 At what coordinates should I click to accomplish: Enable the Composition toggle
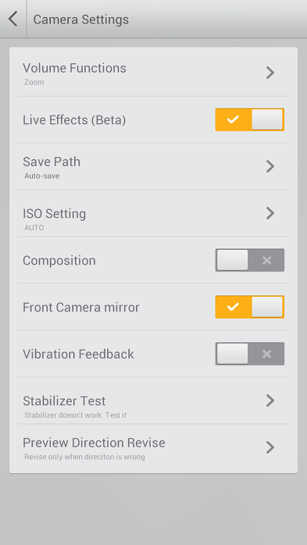pyautogui.click(x=250, y=260)
